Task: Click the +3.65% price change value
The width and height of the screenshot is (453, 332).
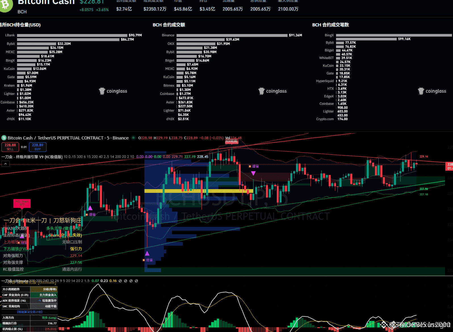Action: point(102,10)
